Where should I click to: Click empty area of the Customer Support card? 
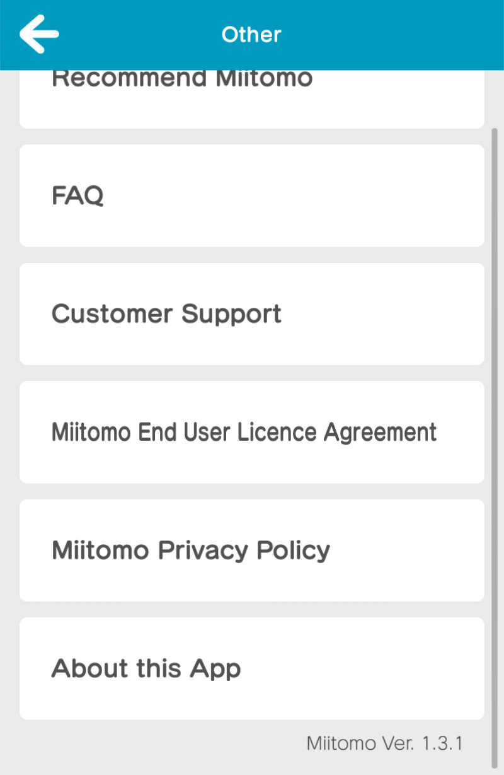(x=384, y=314)
